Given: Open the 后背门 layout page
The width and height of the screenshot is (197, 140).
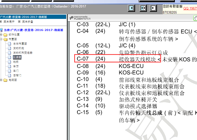Looking at the screenshot, I should click(17, 76).
